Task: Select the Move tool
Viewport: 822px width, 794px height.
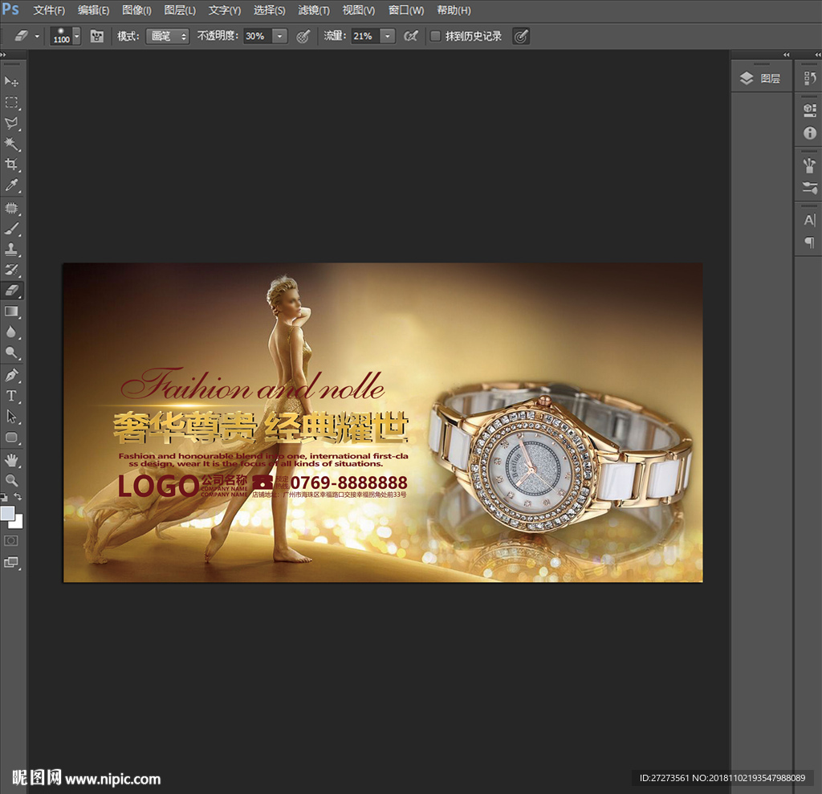Action: point(11,81)
